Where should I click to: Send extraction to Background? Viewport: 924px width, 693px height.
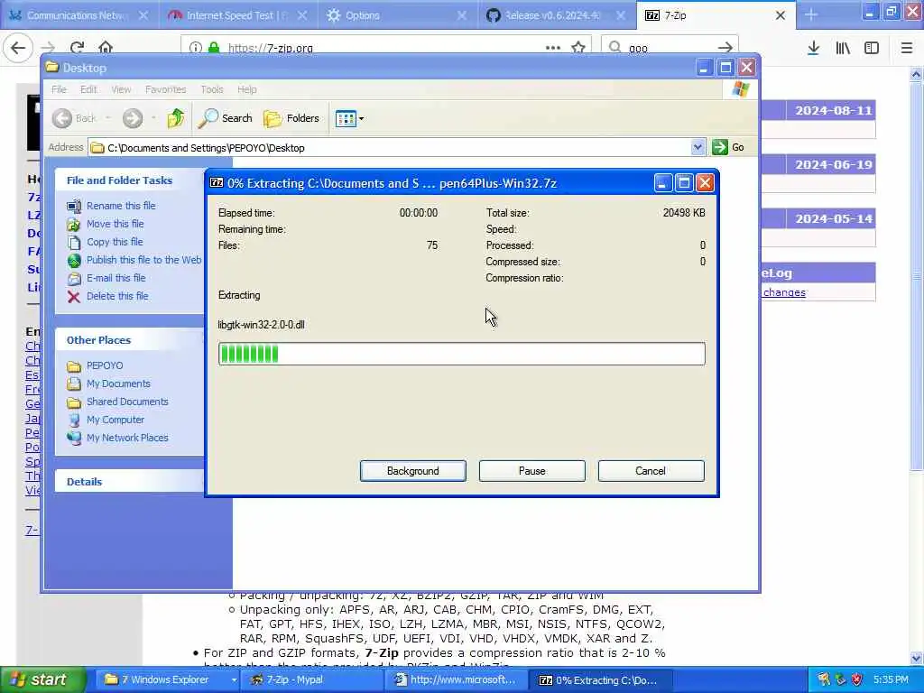pos(412,471)
